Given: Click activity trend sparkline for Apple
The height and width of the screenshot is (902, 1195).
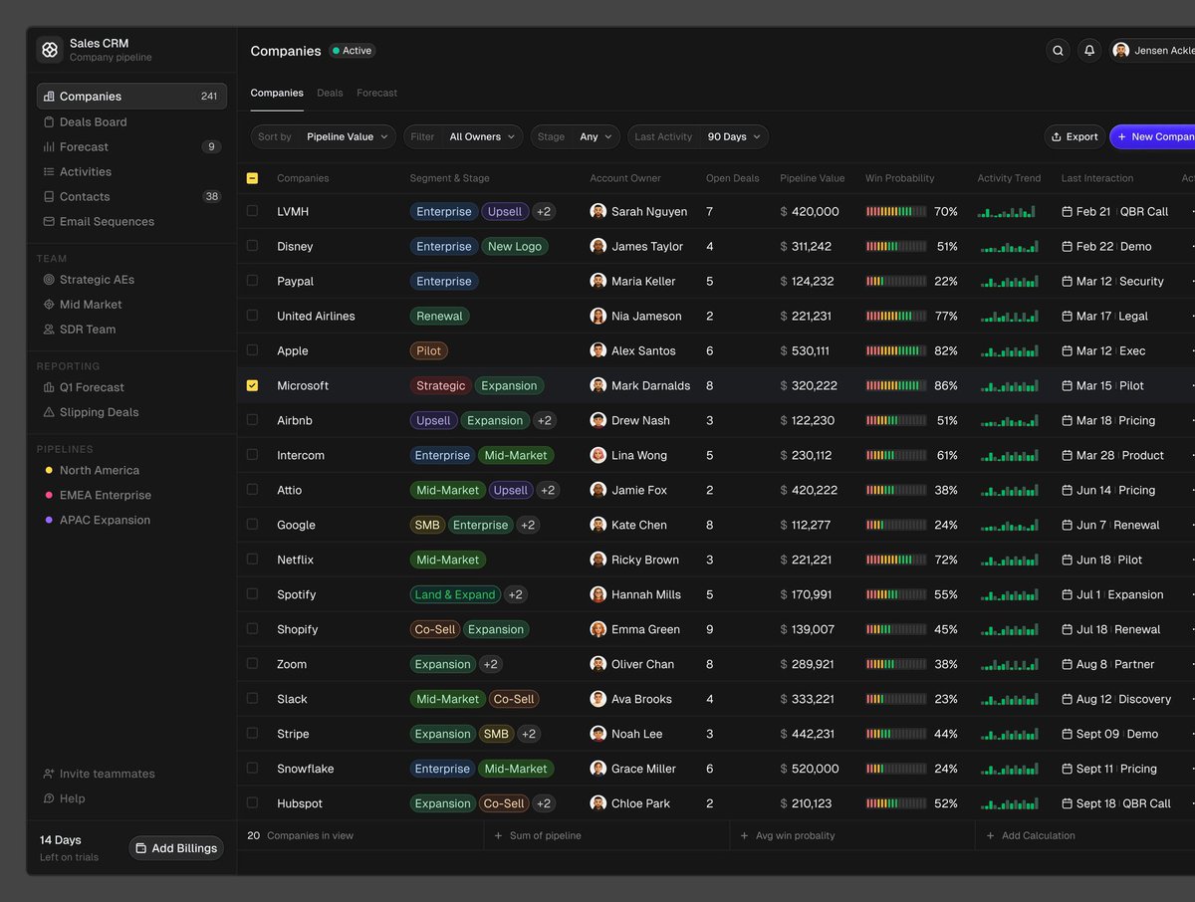Looking at the screenshot, I should [1009, 350].
